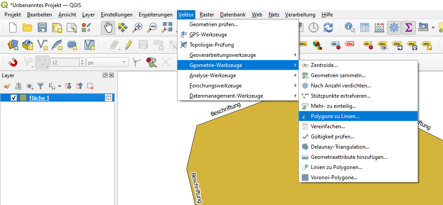Choose Geometrien prüfen from Vektor menu
Viewport: 443px width, 205px height.
click(213, 24)
